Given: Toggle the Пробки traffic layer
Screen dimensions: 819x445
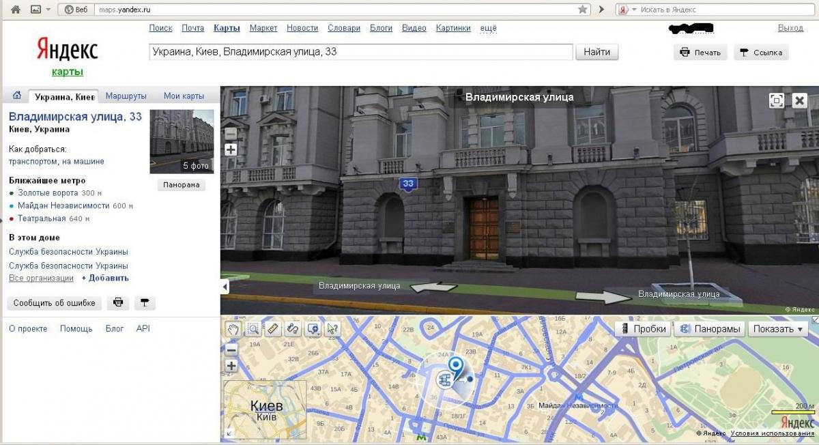Looking at the screenshot, I should coord(643,329).
